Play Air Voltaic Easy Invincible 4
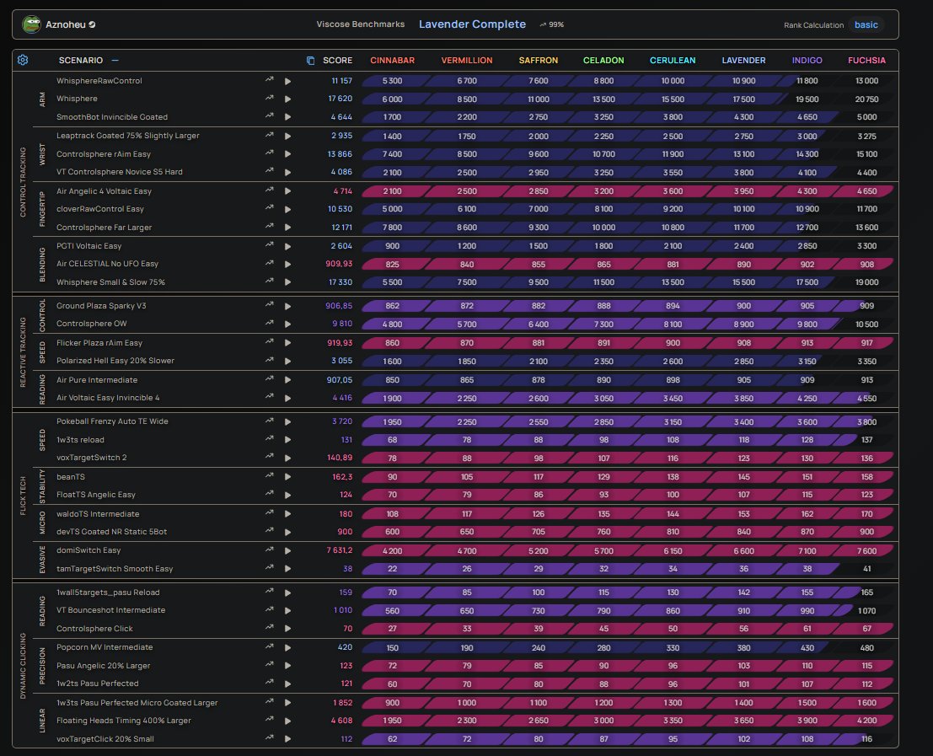 point(288,399)
